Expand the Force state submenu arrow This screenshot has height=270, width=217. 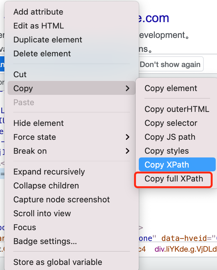[x=127, y=137]
